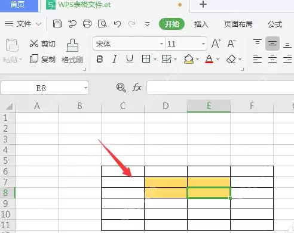Apply the yellow fill color bucket

[189, 59]
